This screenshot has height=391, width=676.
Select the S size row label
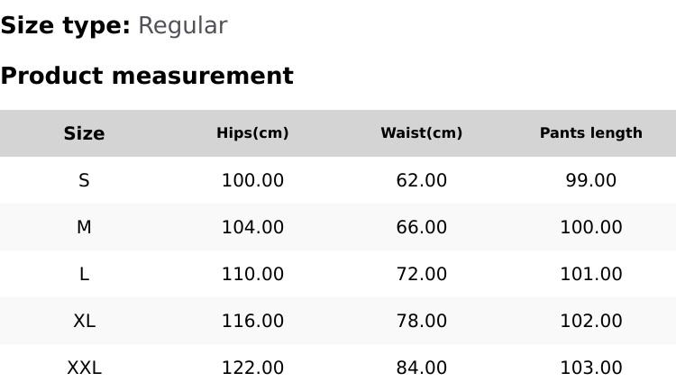[x=84, y=181]
